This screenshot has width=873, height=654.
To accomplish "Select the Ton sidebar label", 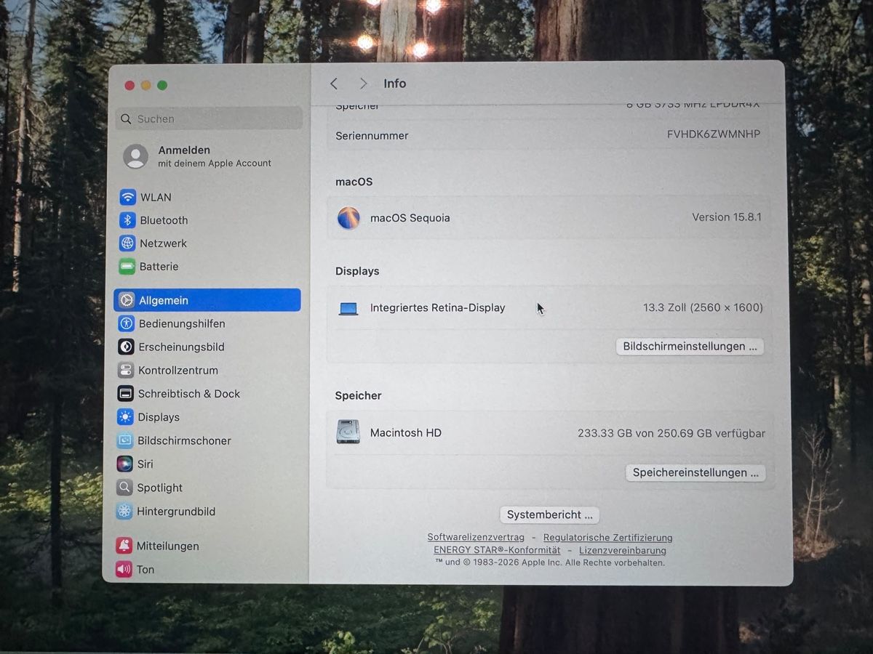I will 145,569.
